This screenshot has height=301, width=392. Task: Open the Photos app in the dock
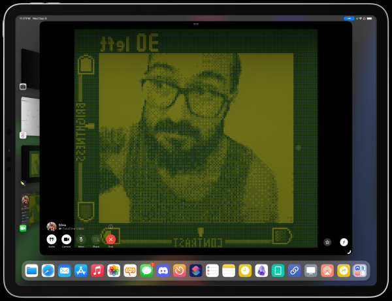(114, 271)
